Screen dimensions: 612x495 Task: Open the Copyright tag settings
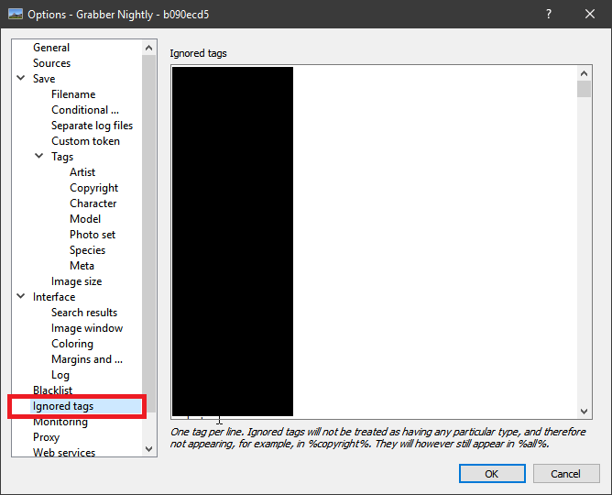pyautogui.click(x=93, y=188)
